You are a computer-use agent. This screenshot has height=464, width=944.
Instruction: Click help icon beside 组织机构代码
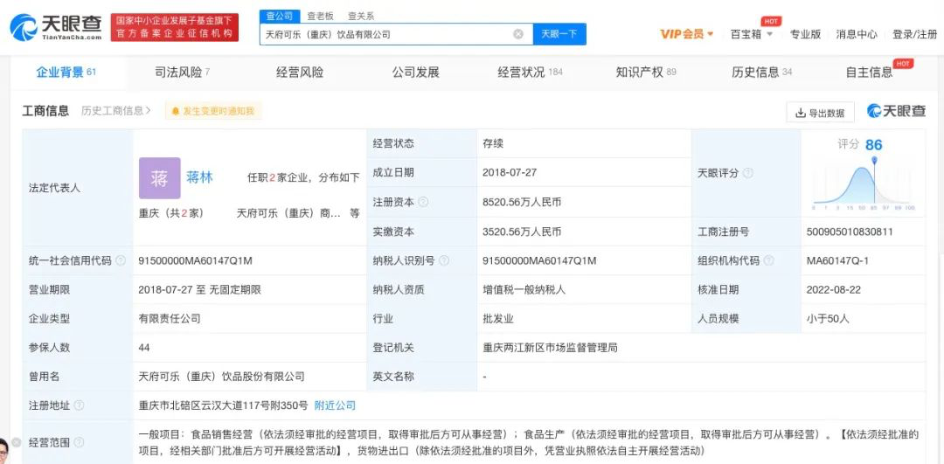(x=768, y=260)
